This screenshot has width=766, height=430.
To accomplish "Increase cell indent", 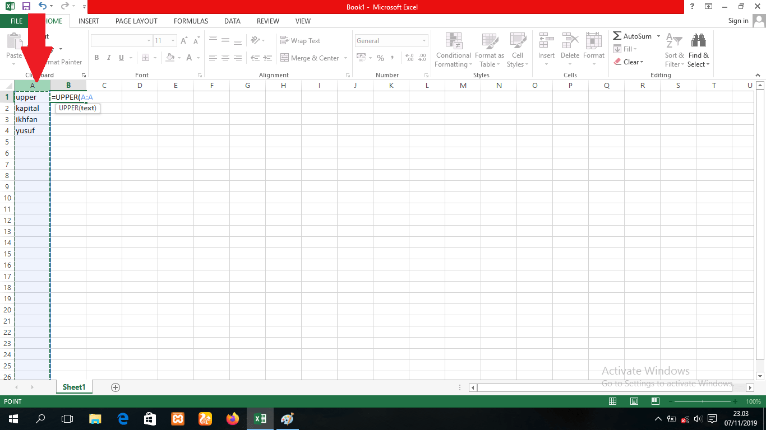I will (x=268, y=58).
